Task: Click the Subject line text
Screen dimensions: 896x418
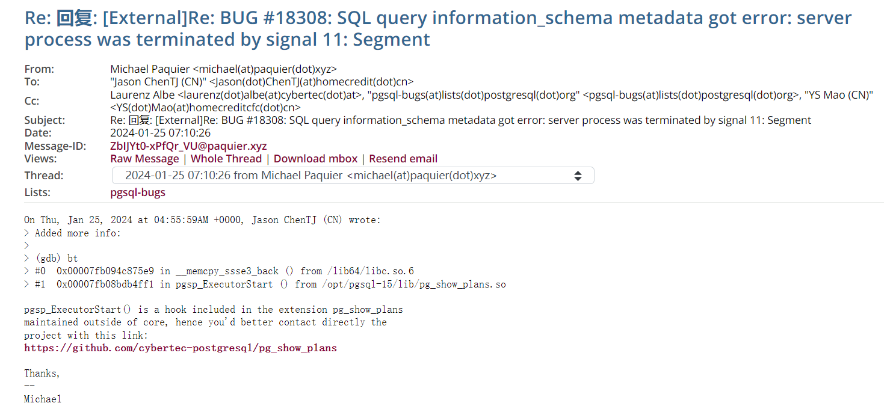Action: click(x=460, y=120)
